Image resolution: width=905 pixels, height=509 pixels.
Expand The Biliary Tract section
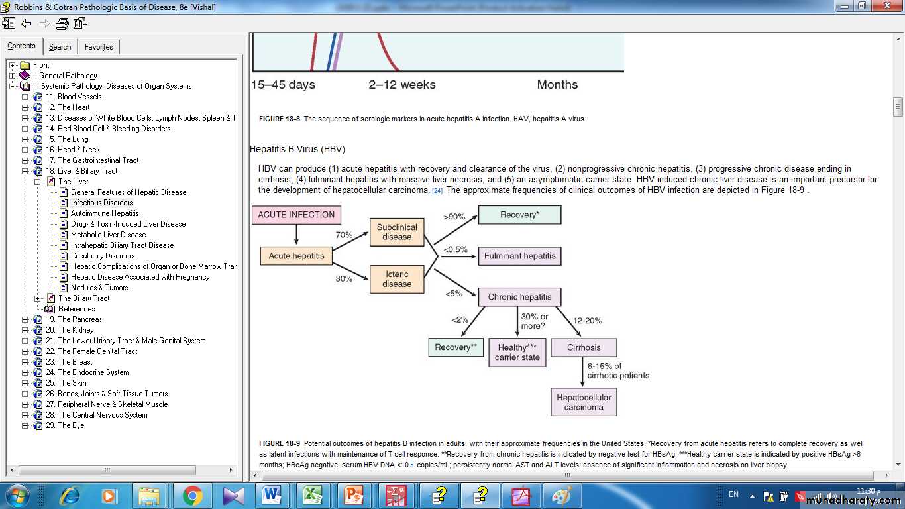(x=38, y=298)
